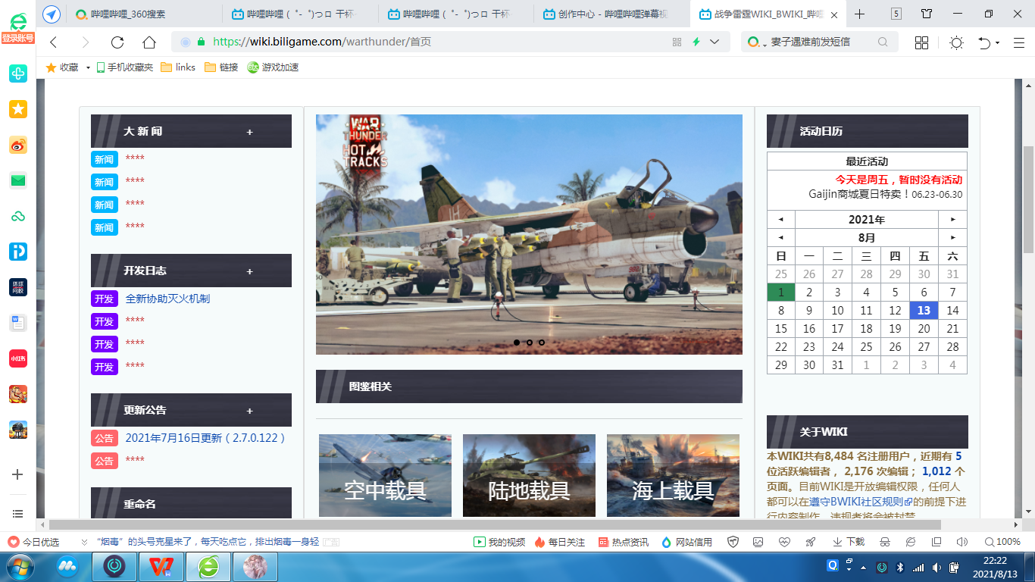This screenshot has height=582, width=1035.
Task: Open the blue iD icon in sidebar
Action: 18,252
